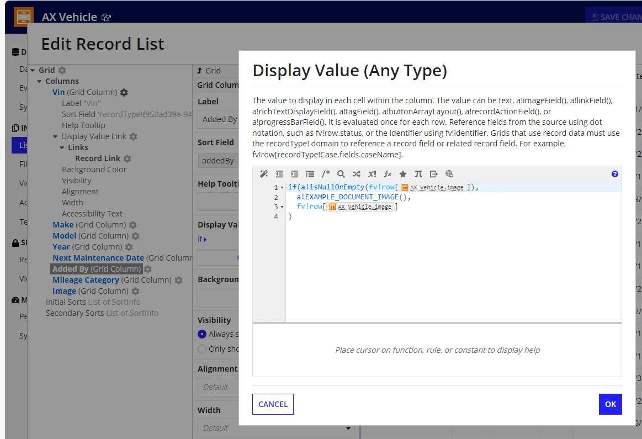This screenshot has height=439, width=642.
Task: Select the 'Always s...' visibility radio button
Action: 202,334
